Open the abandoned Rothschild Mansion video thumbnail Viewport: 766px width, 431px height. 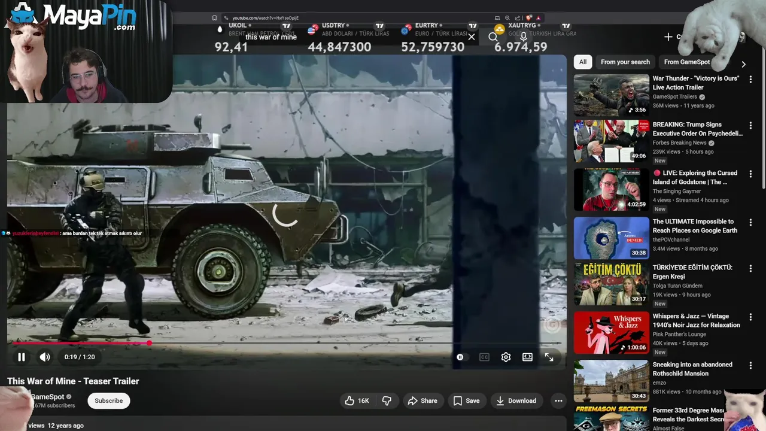coord(611,381)
